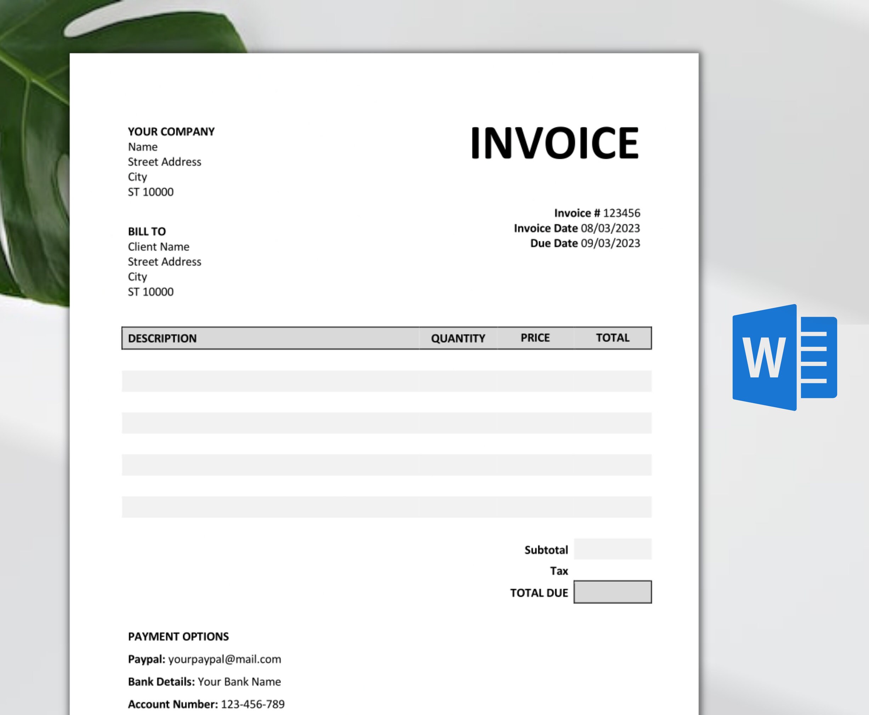
Task: Click the large INVOICE title
Action: tap(555, 143)
